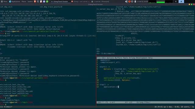The width and height of the screenshot is (195, 109).
Task: Close the Erlang Punch Session window
Action: [194, 4]
